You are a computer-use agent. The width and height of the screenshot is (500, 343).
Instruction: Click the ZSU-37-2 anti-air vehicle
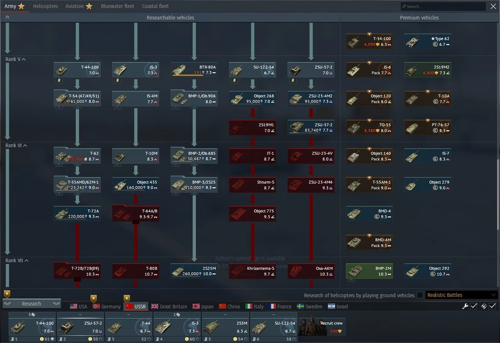tap(310, 127)
